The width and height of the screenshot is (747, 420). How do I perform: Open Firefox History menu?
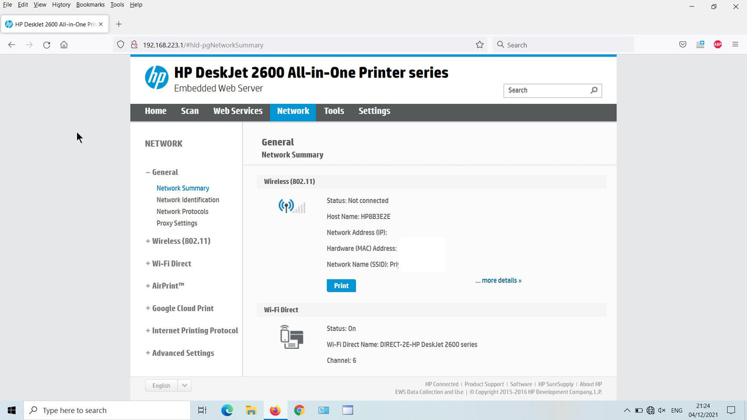(x=61, y=5)
